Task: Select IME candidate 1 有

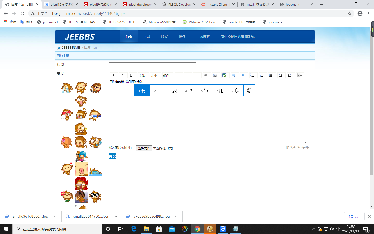Action: [x=142, y=90]
